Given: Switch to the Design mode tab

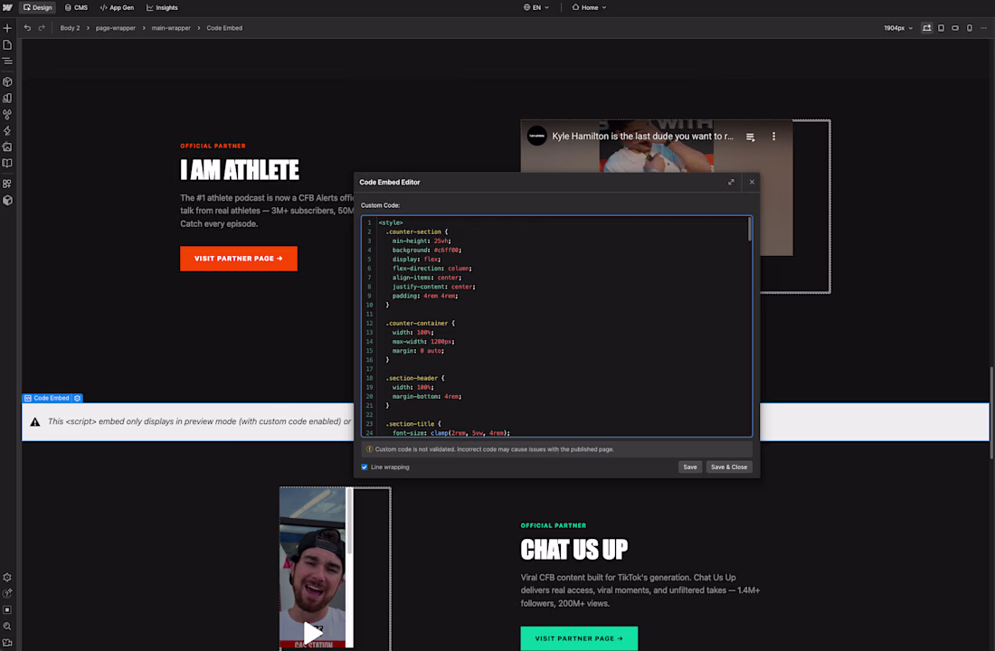Looking at the screenshot, I should click(37, 7).
